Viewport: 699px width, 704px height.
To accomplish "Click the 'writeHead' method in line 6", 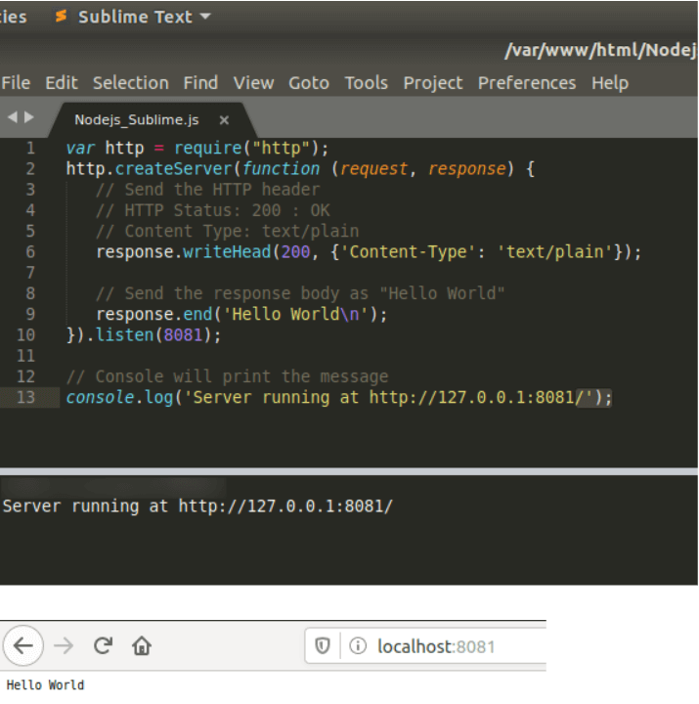I will pos(227,252).
